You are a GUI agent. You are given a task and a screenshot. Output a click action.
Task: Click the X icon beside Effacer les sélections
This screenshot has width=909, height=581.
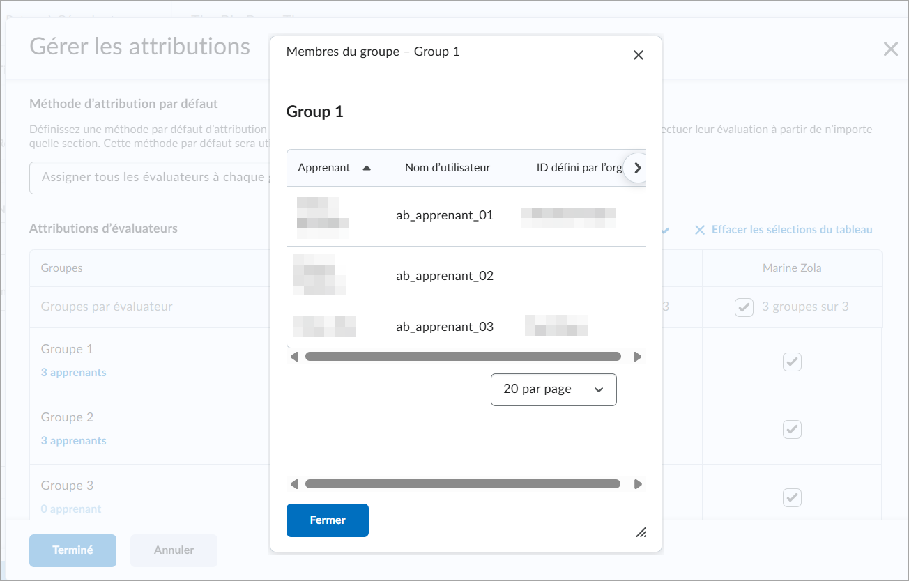[700, 229]
